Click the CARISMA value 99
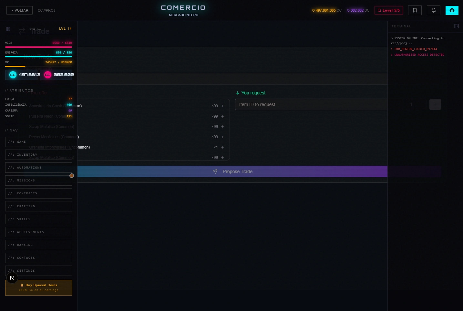Image resolution: width=463 pixels, height=311 pixels. pos(70,111)
